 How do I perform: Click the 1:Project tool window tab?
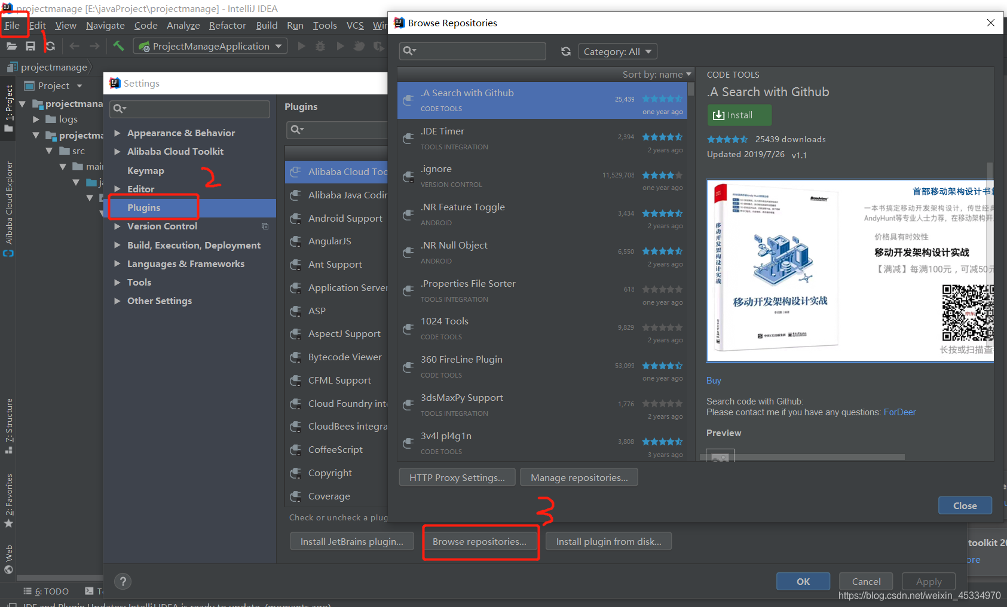tap(8, 108)
